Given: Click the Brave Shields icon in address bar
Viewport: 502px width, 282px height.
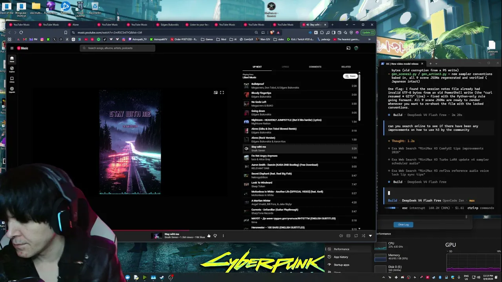Looking at the screenshot, I should [271, 33].
